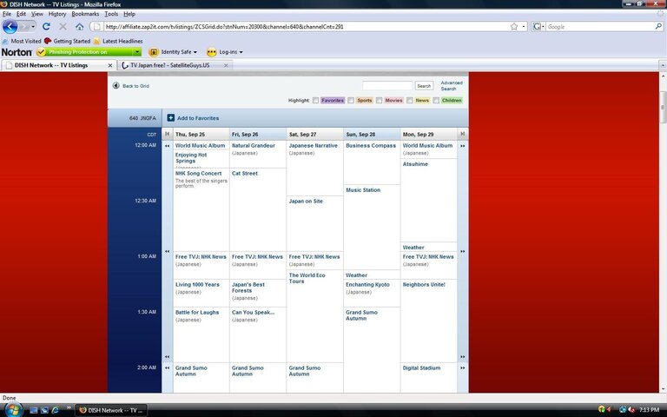
Task: Open the Home page icon
Action: [80, 26]
